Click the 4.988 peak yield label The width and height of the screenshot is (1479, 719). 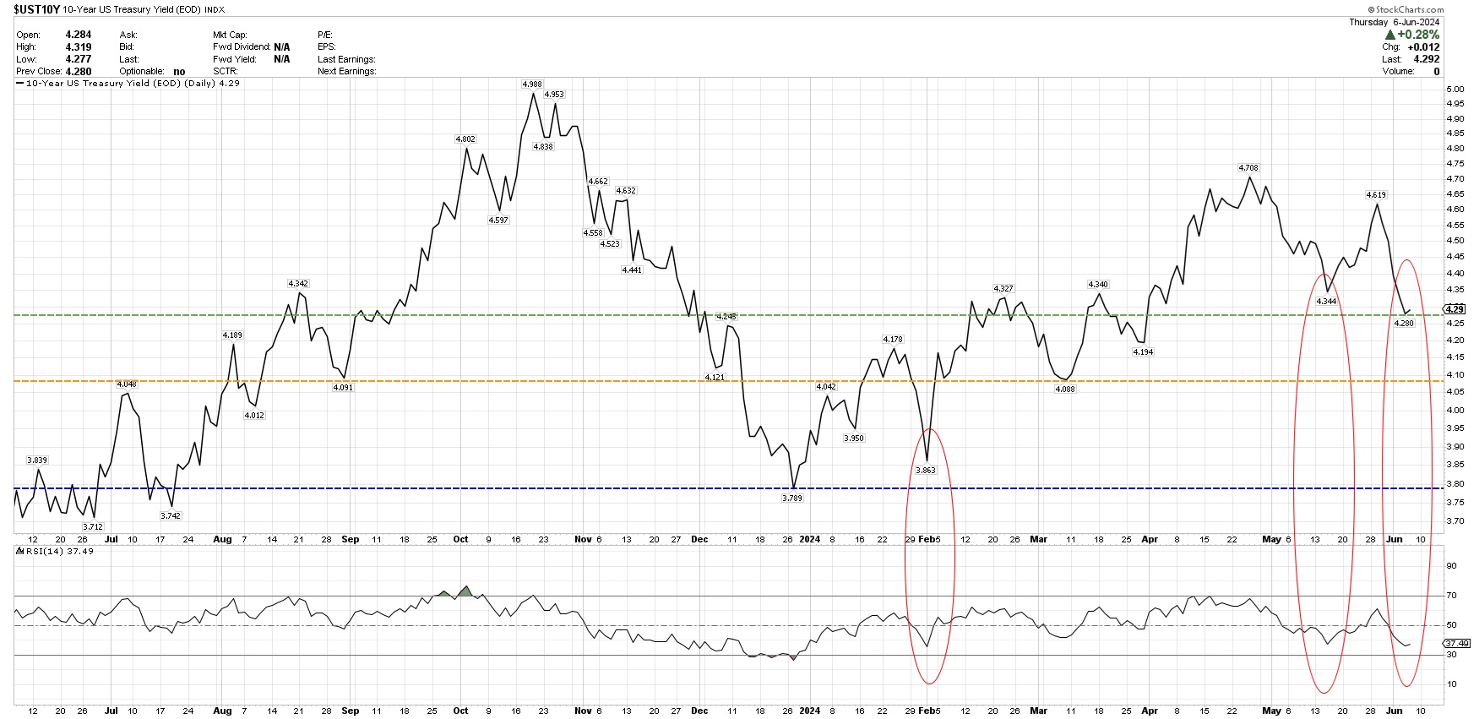[x=532, y=84]
